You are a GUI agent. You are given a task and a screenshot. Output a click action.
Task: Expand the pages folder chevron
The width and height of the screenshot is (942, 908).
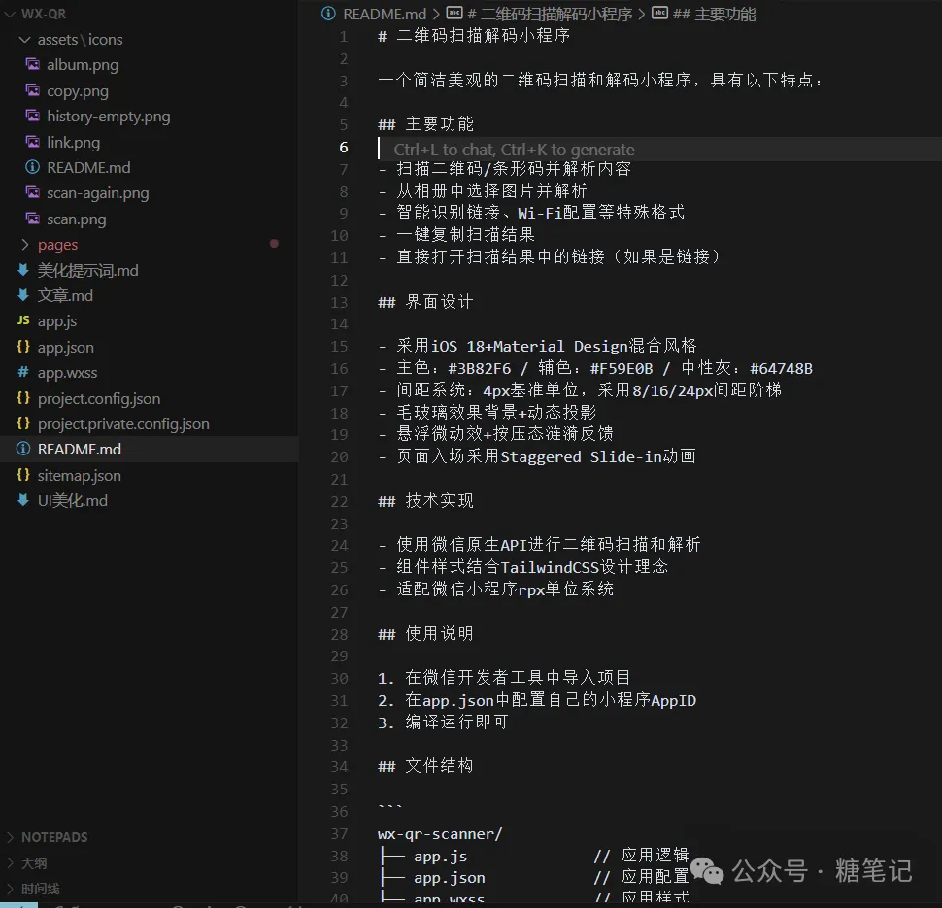[24, 245]
